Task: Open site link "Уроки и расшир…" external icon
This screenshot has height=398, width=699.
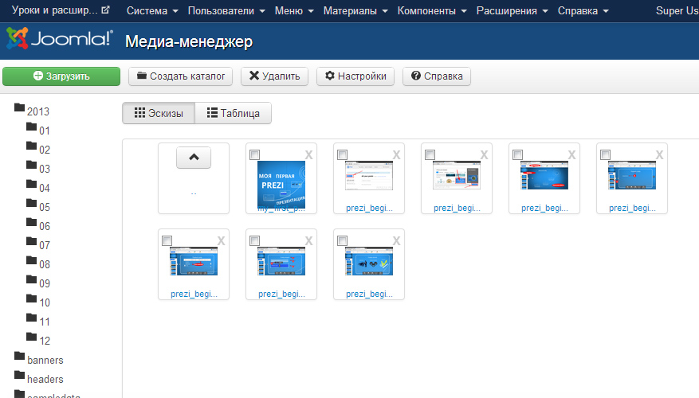Action: pyautogui.click(x=105, y=11)
